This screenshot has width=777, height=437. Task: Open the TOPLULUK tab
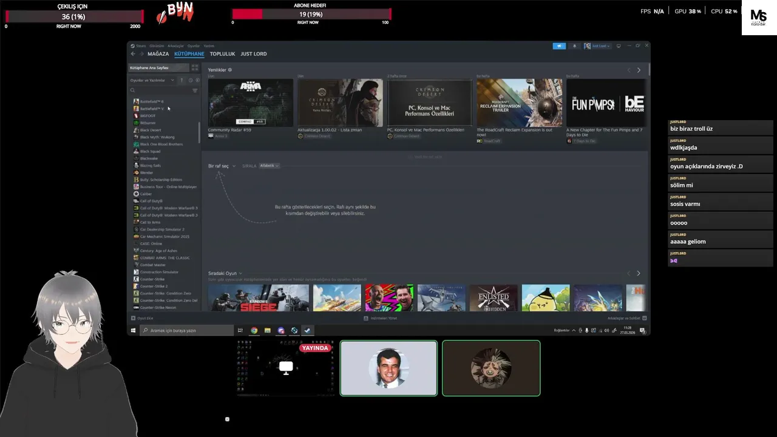point(222,54)
